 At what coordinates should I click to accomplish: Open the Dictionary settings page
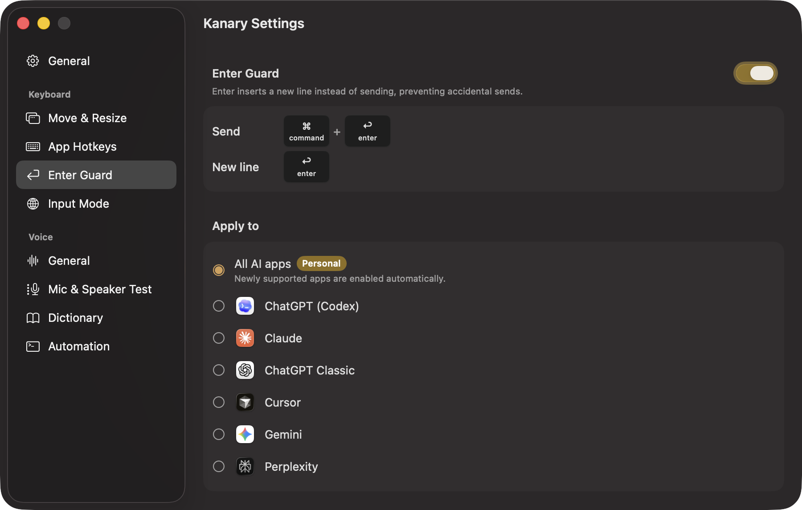pyautogui.click(x=96, y=318)
